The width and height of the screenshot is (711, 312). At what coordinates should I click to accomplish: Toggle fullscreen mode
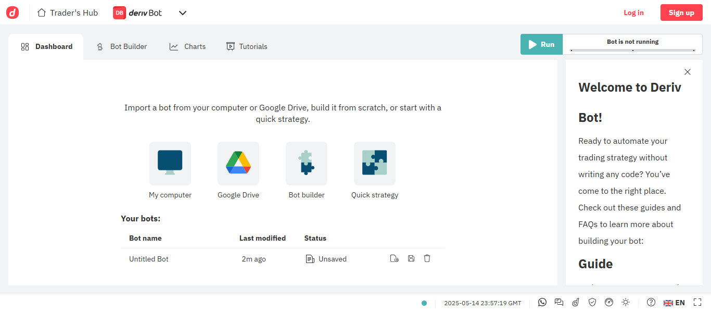(x=697, y=302)
